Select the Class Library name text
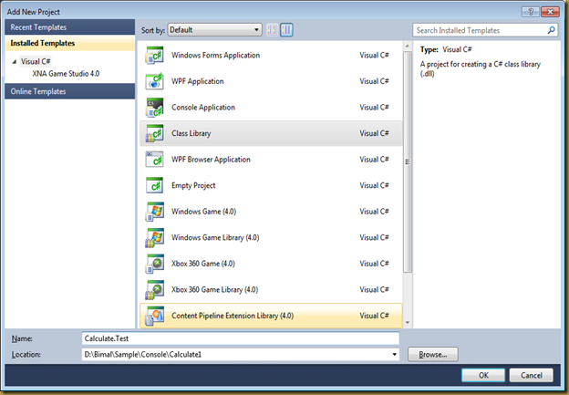Viewport: 569px width, 395px height. click(191, 133)
